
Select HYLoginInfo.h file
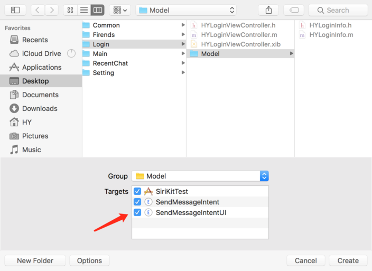point(333,25)
